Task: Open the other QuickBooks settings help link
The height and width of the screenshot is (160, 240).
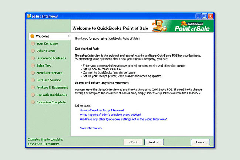Action: pos(123,119)
